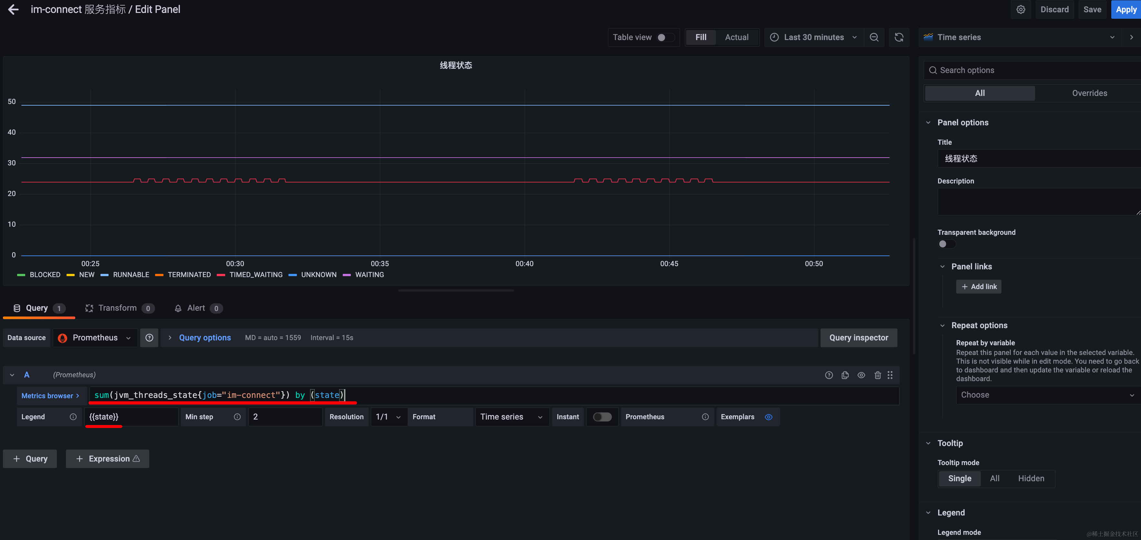The width and height of the screenshot is (1141, 540).
Task: Toggle Transparent background switch
Action: click(x=947, y=244)
